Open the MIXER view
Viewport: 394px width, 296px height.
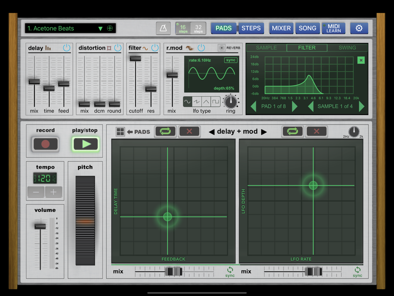pyautogui.click(x=281, y=28)
